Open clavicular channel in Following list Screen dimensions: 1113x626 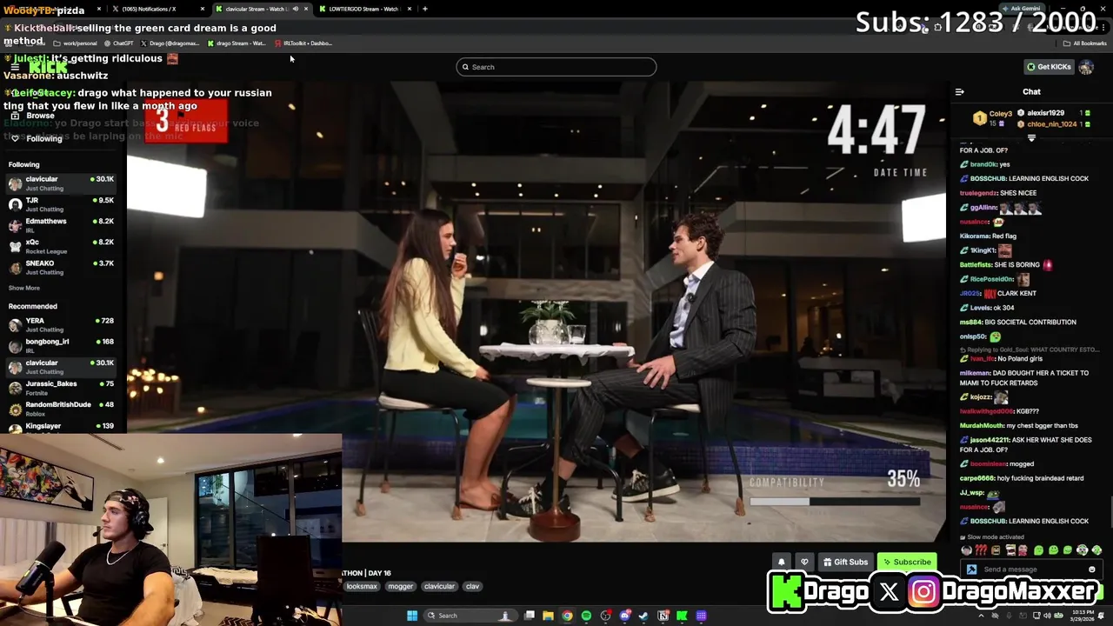coord(61,183)
